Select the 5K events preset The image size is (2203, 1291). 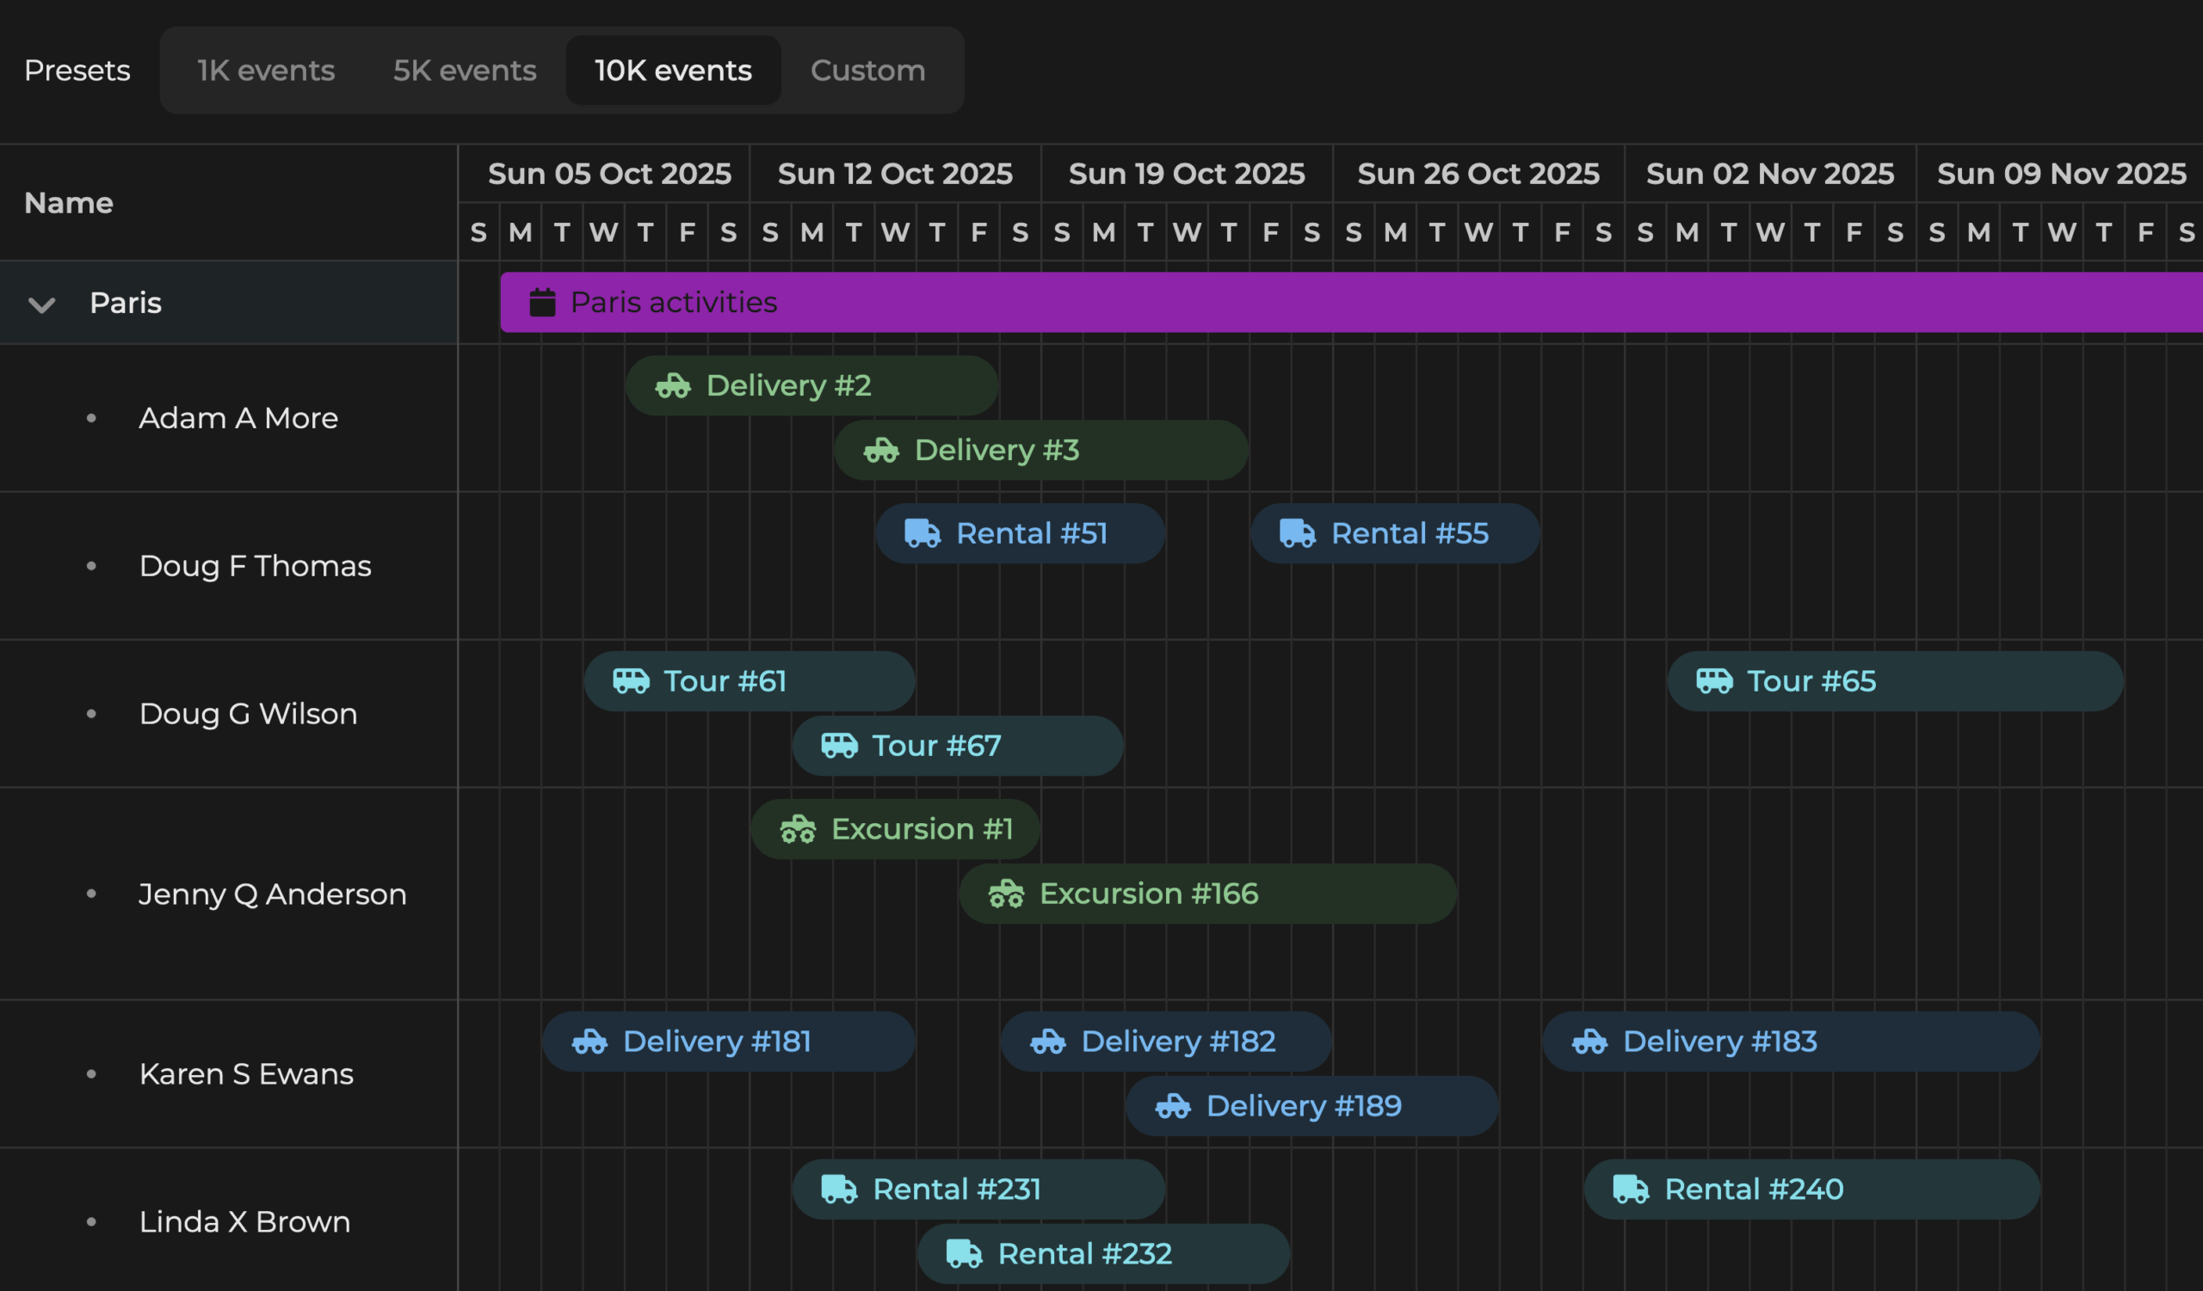(464, 71)
